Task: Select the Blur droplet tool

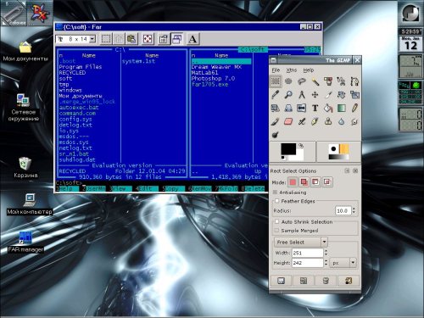Action: tap(342, 121)
